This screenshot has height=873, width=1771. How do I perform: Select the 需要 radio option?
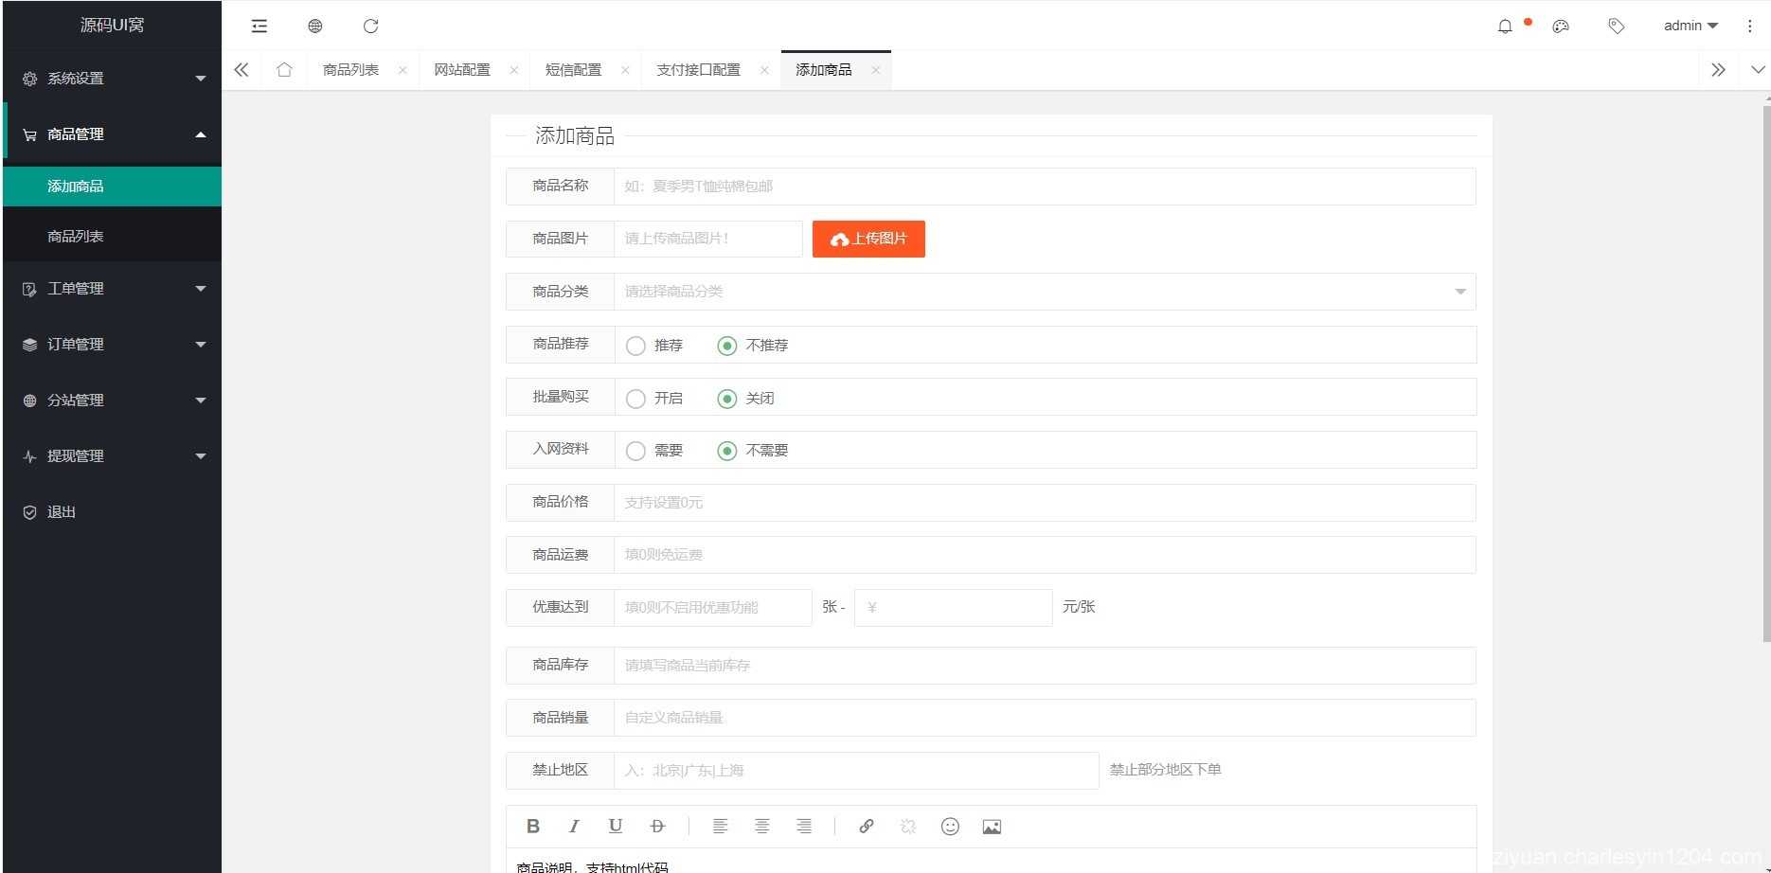(636, 451)
